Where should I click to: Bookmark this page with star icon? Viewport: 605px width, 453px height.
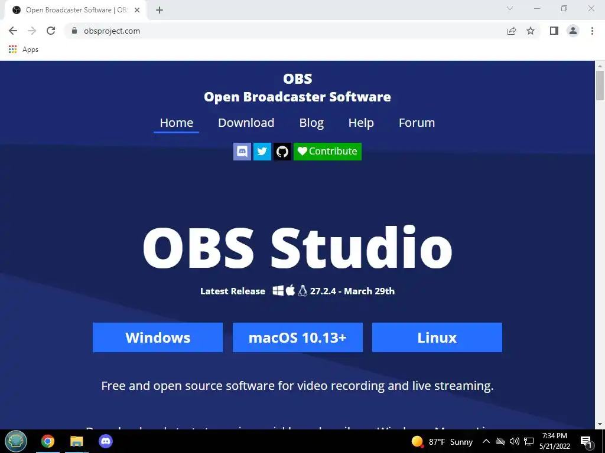pyautogui.click(x=531, y=31)
